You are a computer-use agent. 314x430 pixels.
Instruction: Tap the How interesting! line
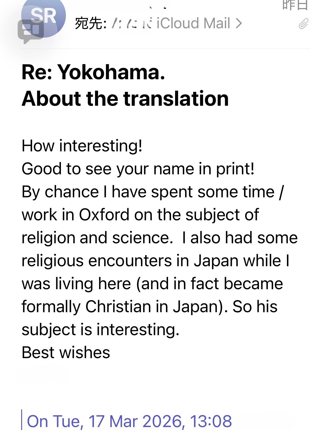coord(82,146)
